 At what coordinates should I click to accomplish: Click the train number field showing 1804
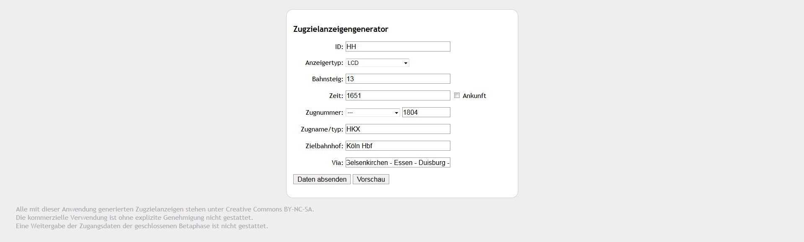pyautogui.click(x=426, y=112)
